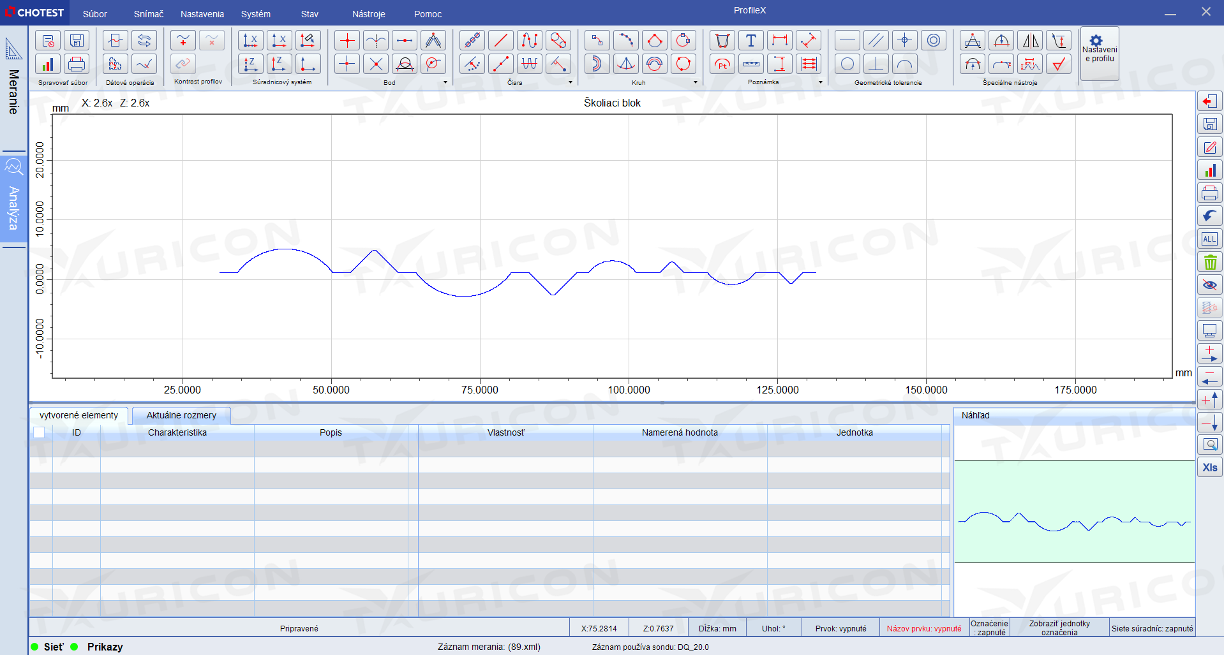Click the ruler measurement annotation icon

[x=751, y=64]
